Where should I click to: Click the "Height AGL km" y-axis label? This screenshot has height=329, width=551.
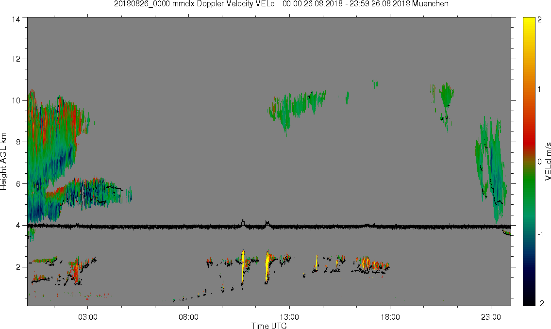pyautogui.click(x=3, y=161)
